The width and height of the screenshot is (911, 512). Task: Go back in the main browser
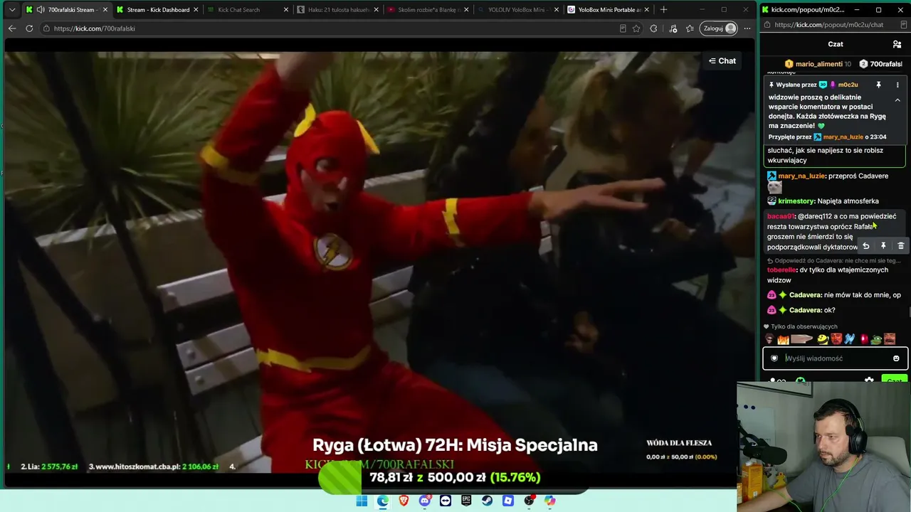coord(12,28)
